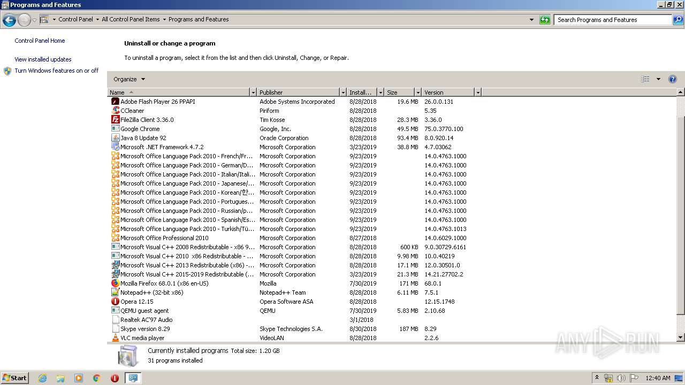Image resolution: width=685 pixels, height=385 pixels.
Task: Open the Publisher column filter dropdown
Action: coord(343,93)
